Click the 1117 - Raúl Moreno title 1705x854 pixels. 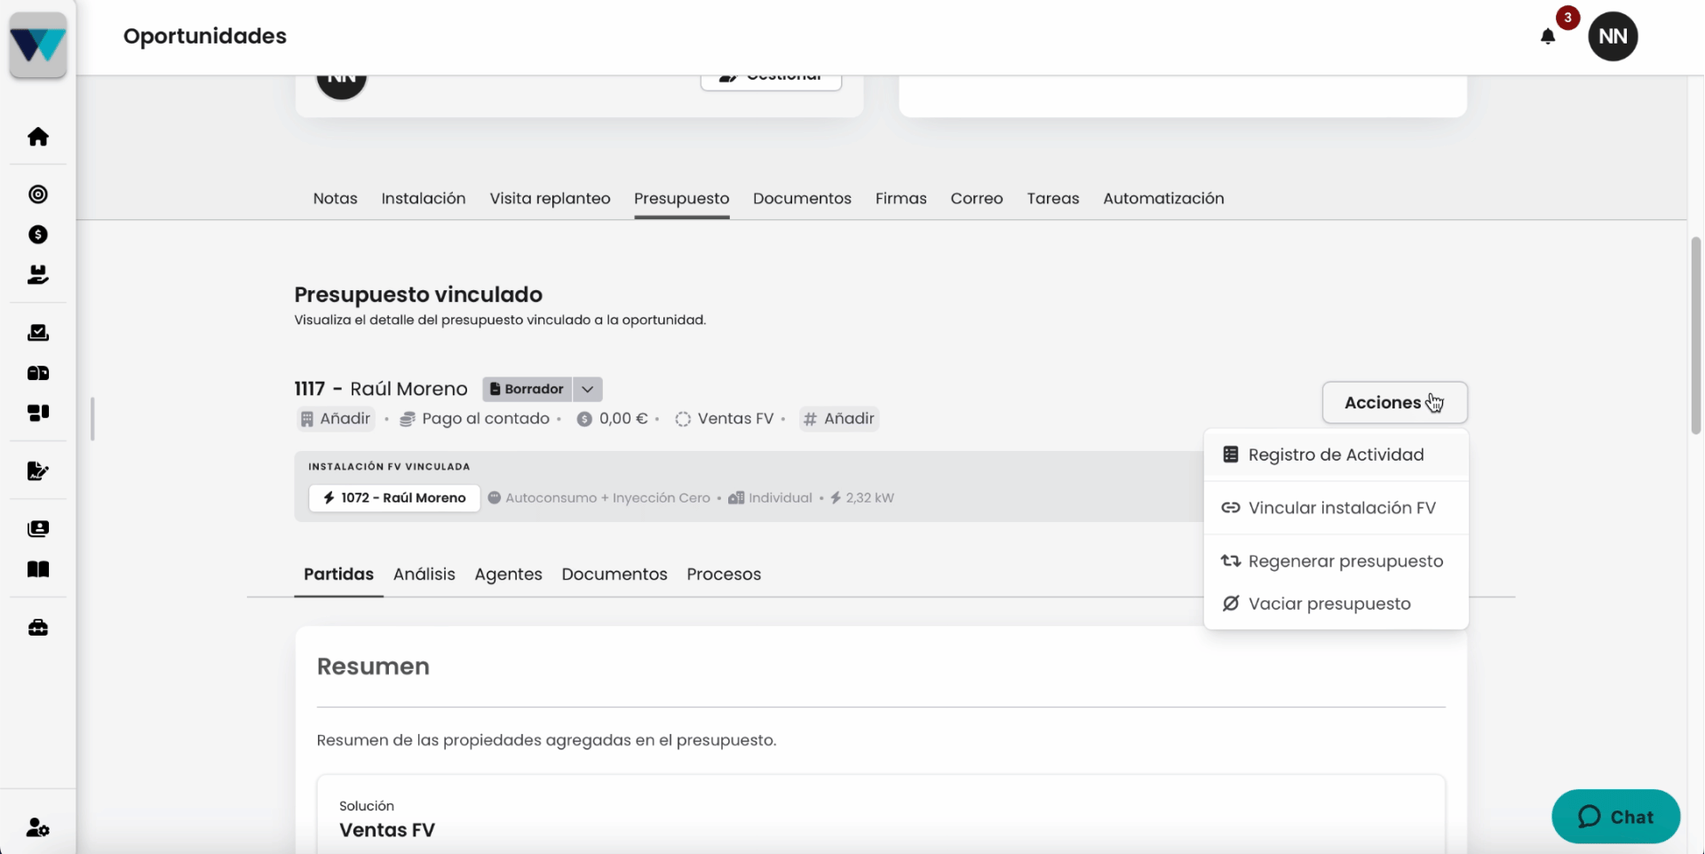click(381, 389)
